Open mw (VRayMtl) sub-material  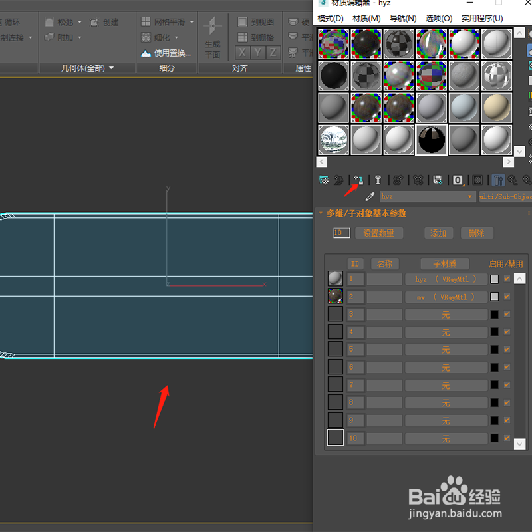tap(446, 297)
